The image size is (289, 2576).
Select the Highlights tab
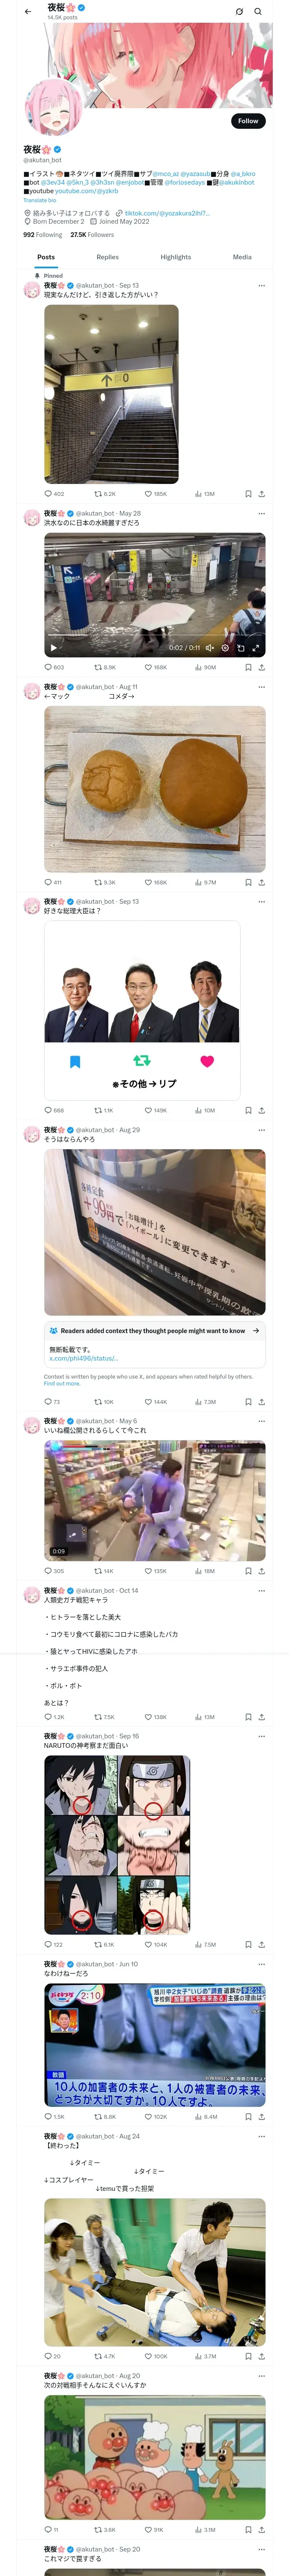coord(176,257)
